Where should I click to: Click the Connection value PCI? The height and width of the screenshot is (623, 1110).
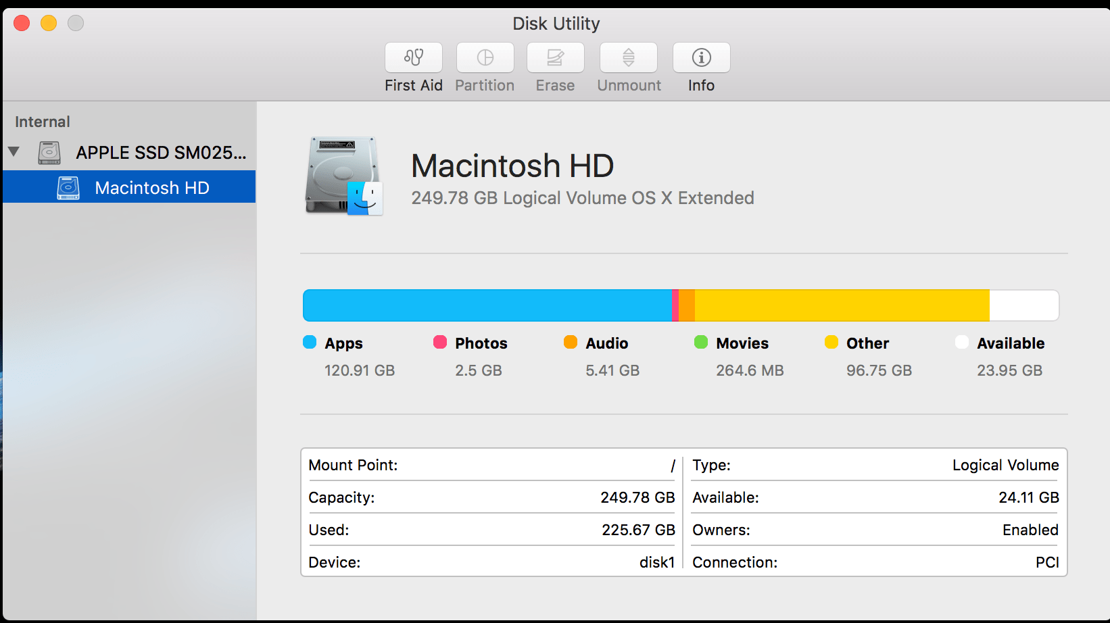coord(1047,562)
